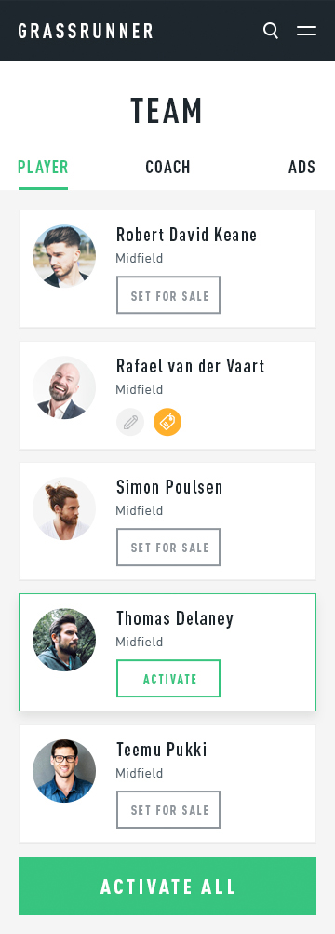This screenshot has height=934, width=335.
Task: Switch to the Ads tab
Action: [302, 167]
